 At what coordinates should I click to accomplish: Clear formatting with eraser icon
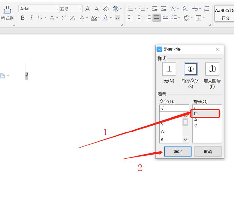pos(106,9)
